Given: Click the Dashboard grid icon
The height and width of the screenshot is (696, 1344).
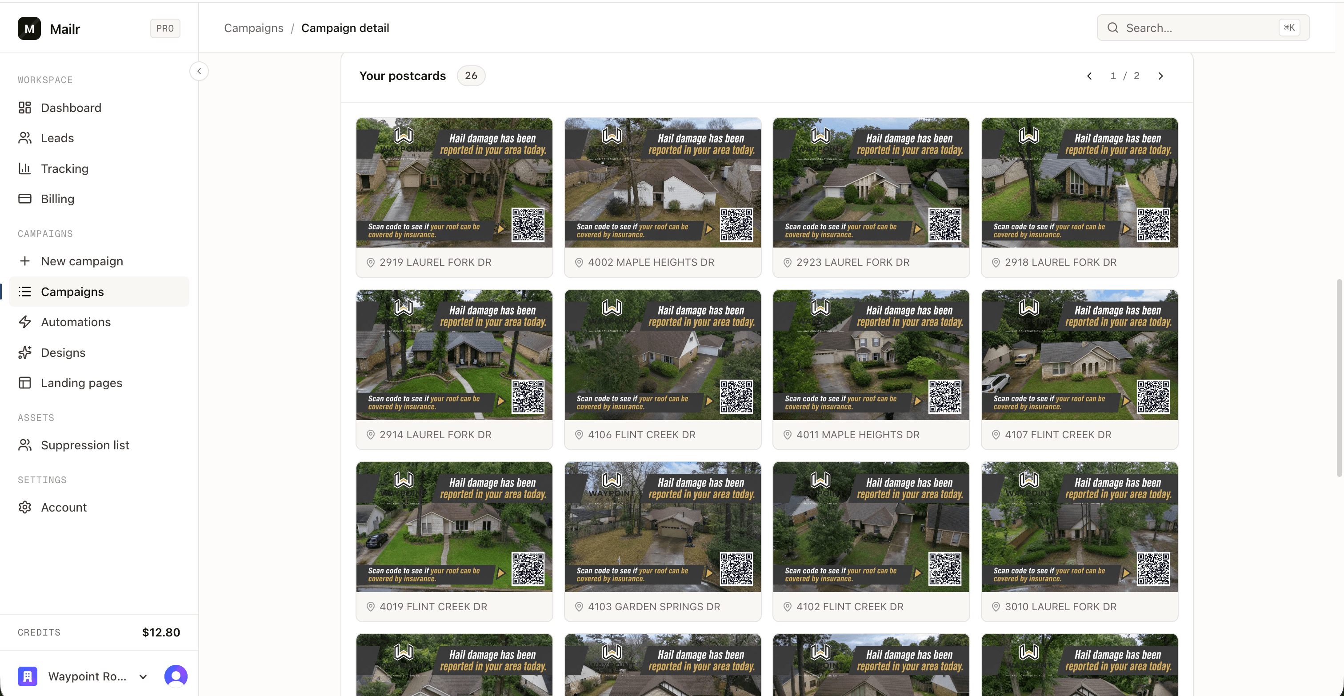Looking at the screenshot, I should [25, 108].
